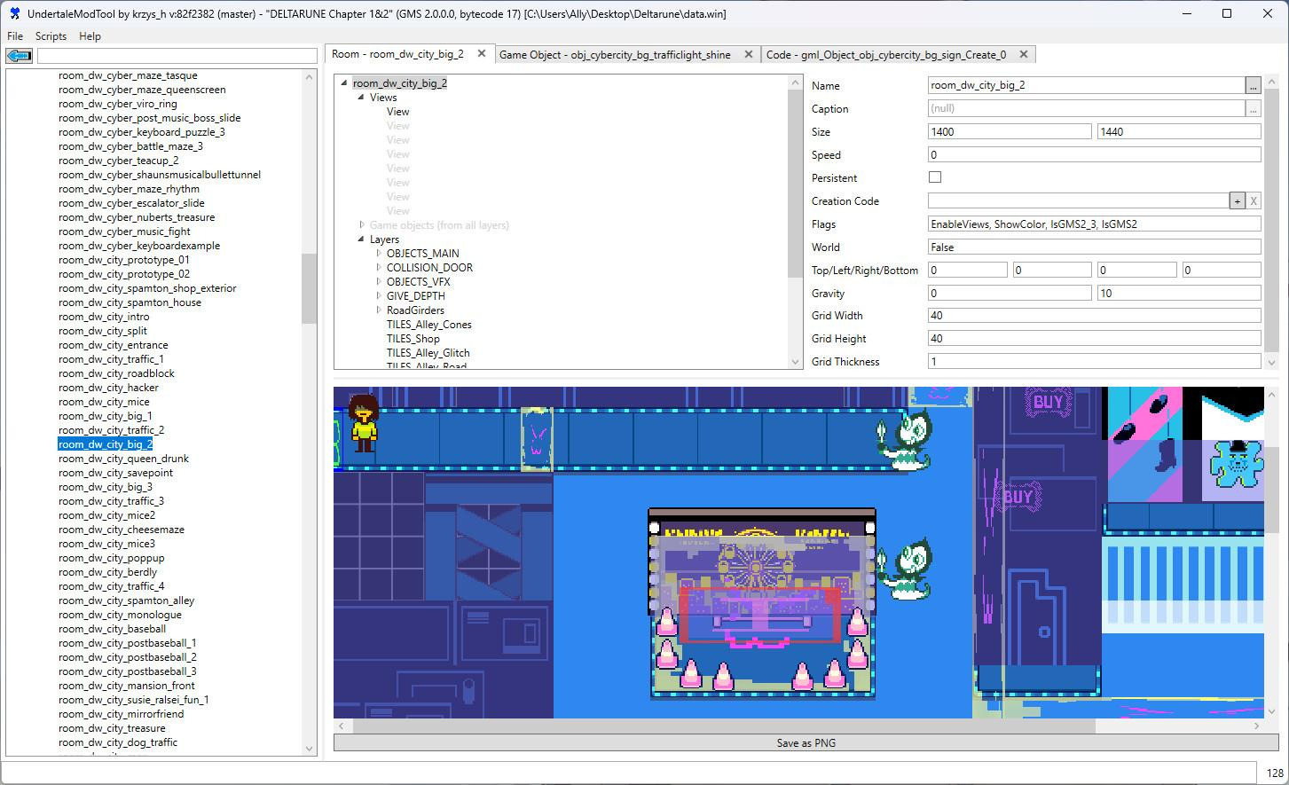Close the gml_Object_obj_cybercity_bg_sign_Create_0 code tab

(1023, 54)
